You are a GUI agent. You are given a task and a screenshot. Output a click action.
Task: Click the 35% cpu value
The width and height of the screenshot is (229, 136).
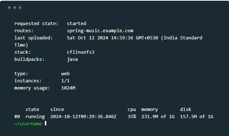click(132, 116)
